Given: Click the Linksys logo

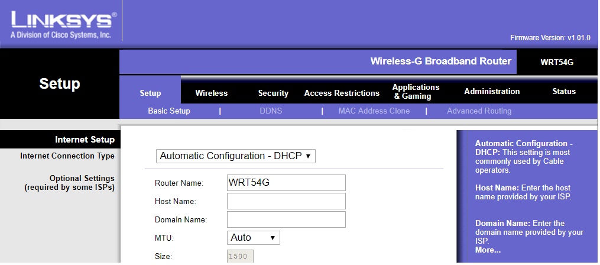Looking at the screenshot, I should click(x=61, y=24).
